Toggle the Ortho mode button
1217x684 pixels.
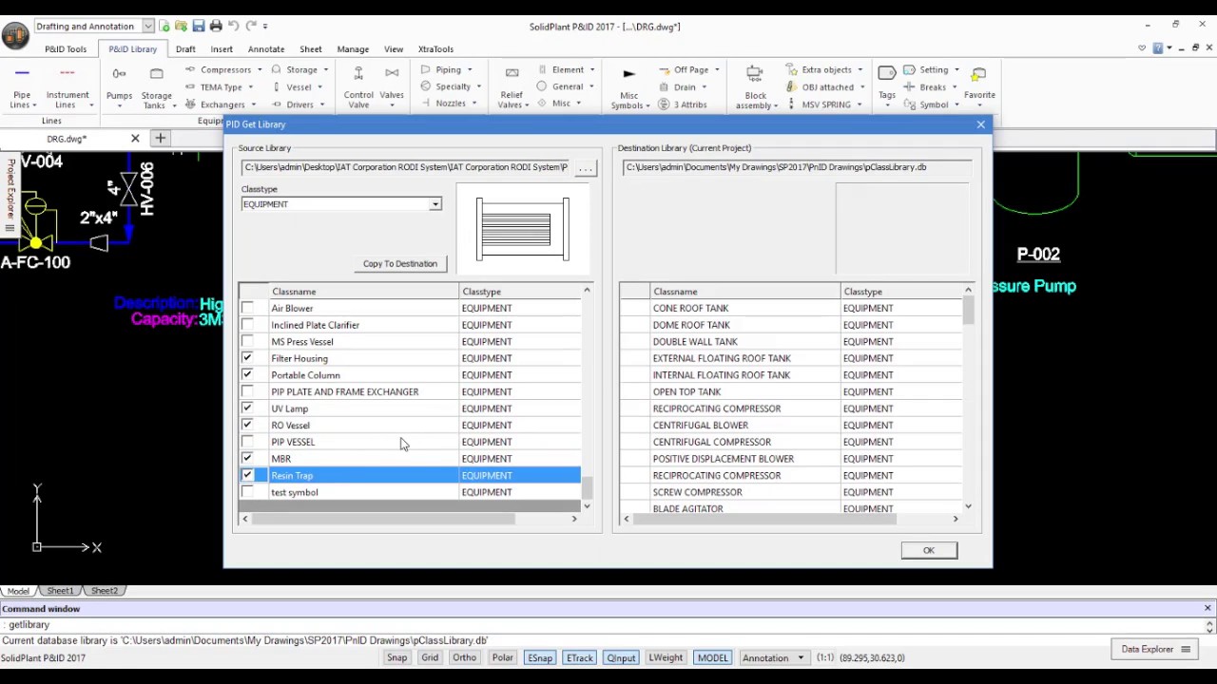point(464,657)
